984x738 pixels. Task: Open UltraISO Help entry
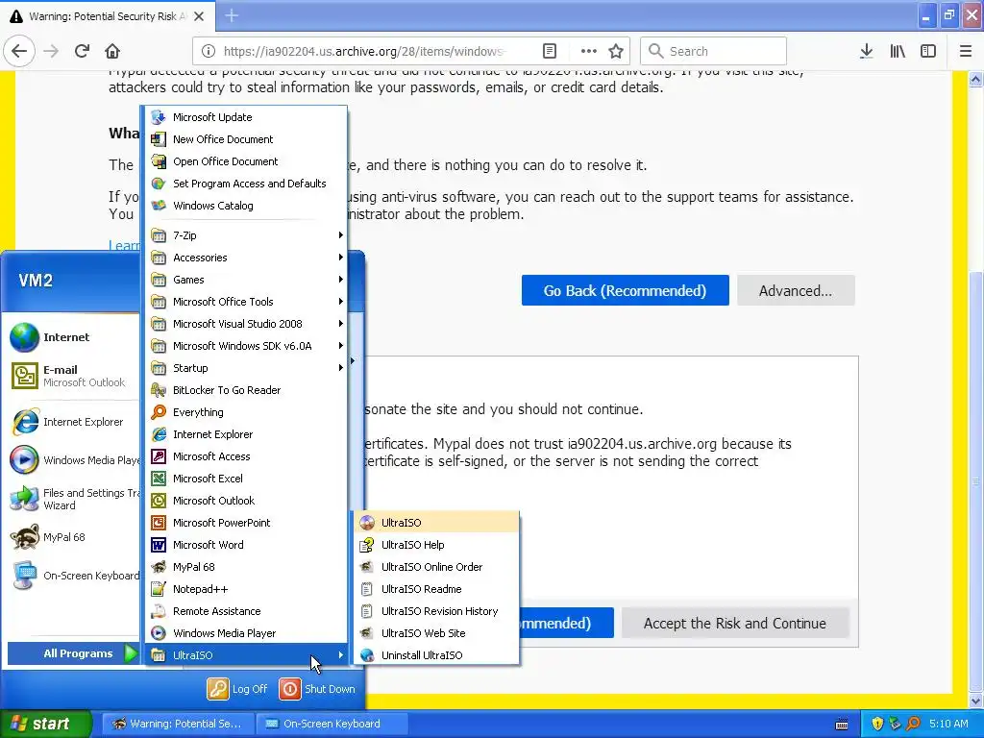(436, 545)
